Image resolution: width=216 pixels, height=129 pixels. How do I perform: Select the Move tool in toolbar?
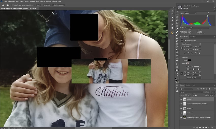pos(177,12)
